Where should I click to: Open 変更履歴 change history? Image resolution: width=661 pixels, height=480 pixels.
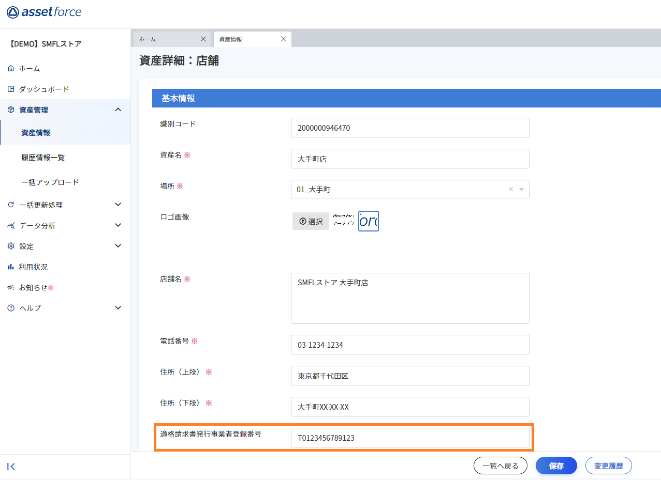tap(608, 465)
